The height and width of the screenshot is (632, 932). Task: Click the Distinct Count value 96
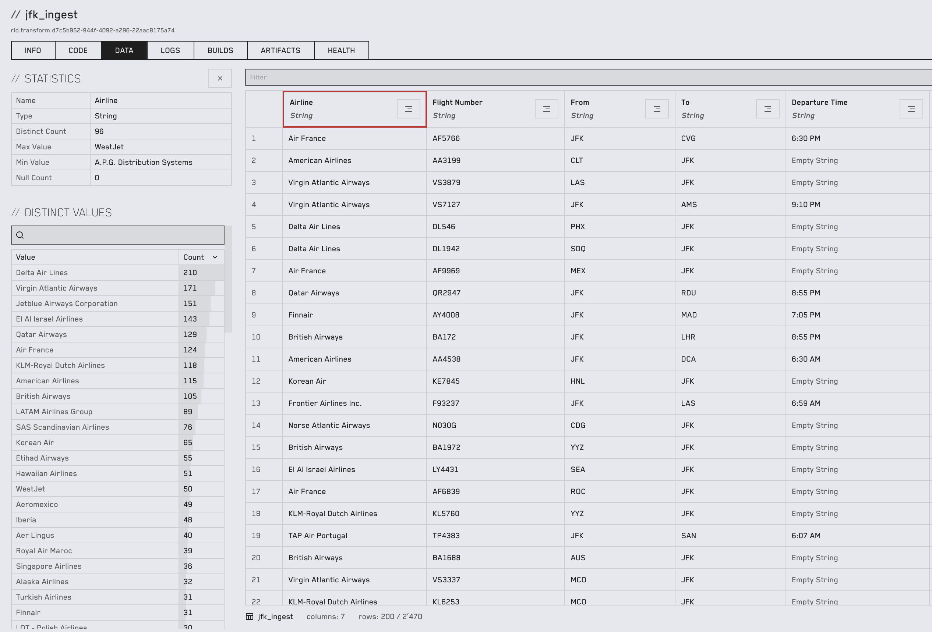point(160,131)
